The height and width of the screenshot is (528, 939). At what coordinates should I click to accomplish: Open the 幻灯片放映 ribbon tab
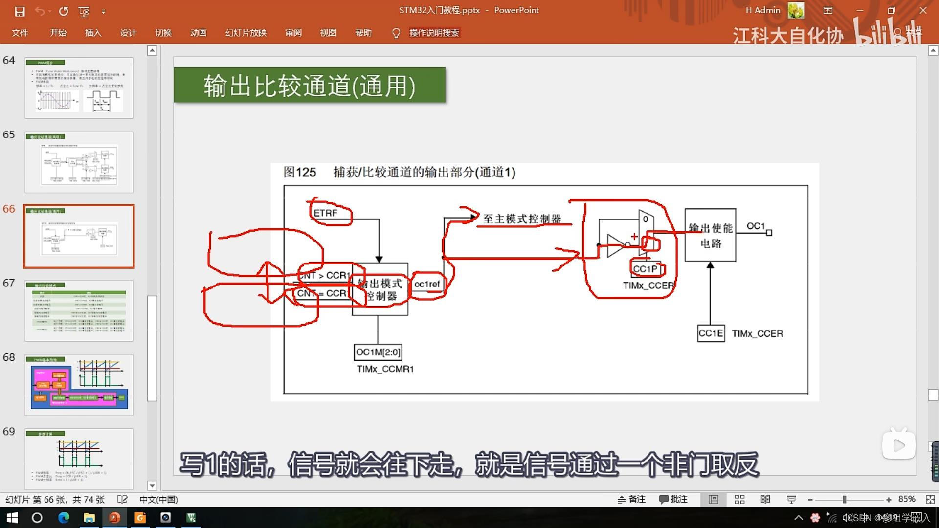(x=246, y=33)
